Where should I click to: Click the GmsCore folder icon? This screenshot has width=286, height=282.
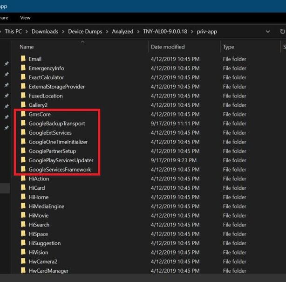pyautogui.click(x=23, y=114)
